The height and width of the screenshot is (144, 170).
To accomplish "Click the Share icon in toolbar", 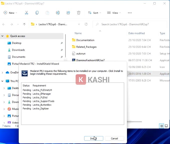I will click(68, 13).
